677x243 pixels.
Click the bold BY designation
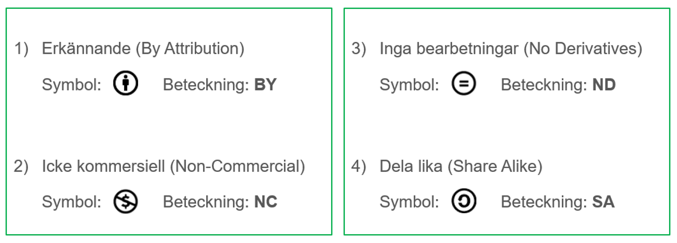(265, 85)
